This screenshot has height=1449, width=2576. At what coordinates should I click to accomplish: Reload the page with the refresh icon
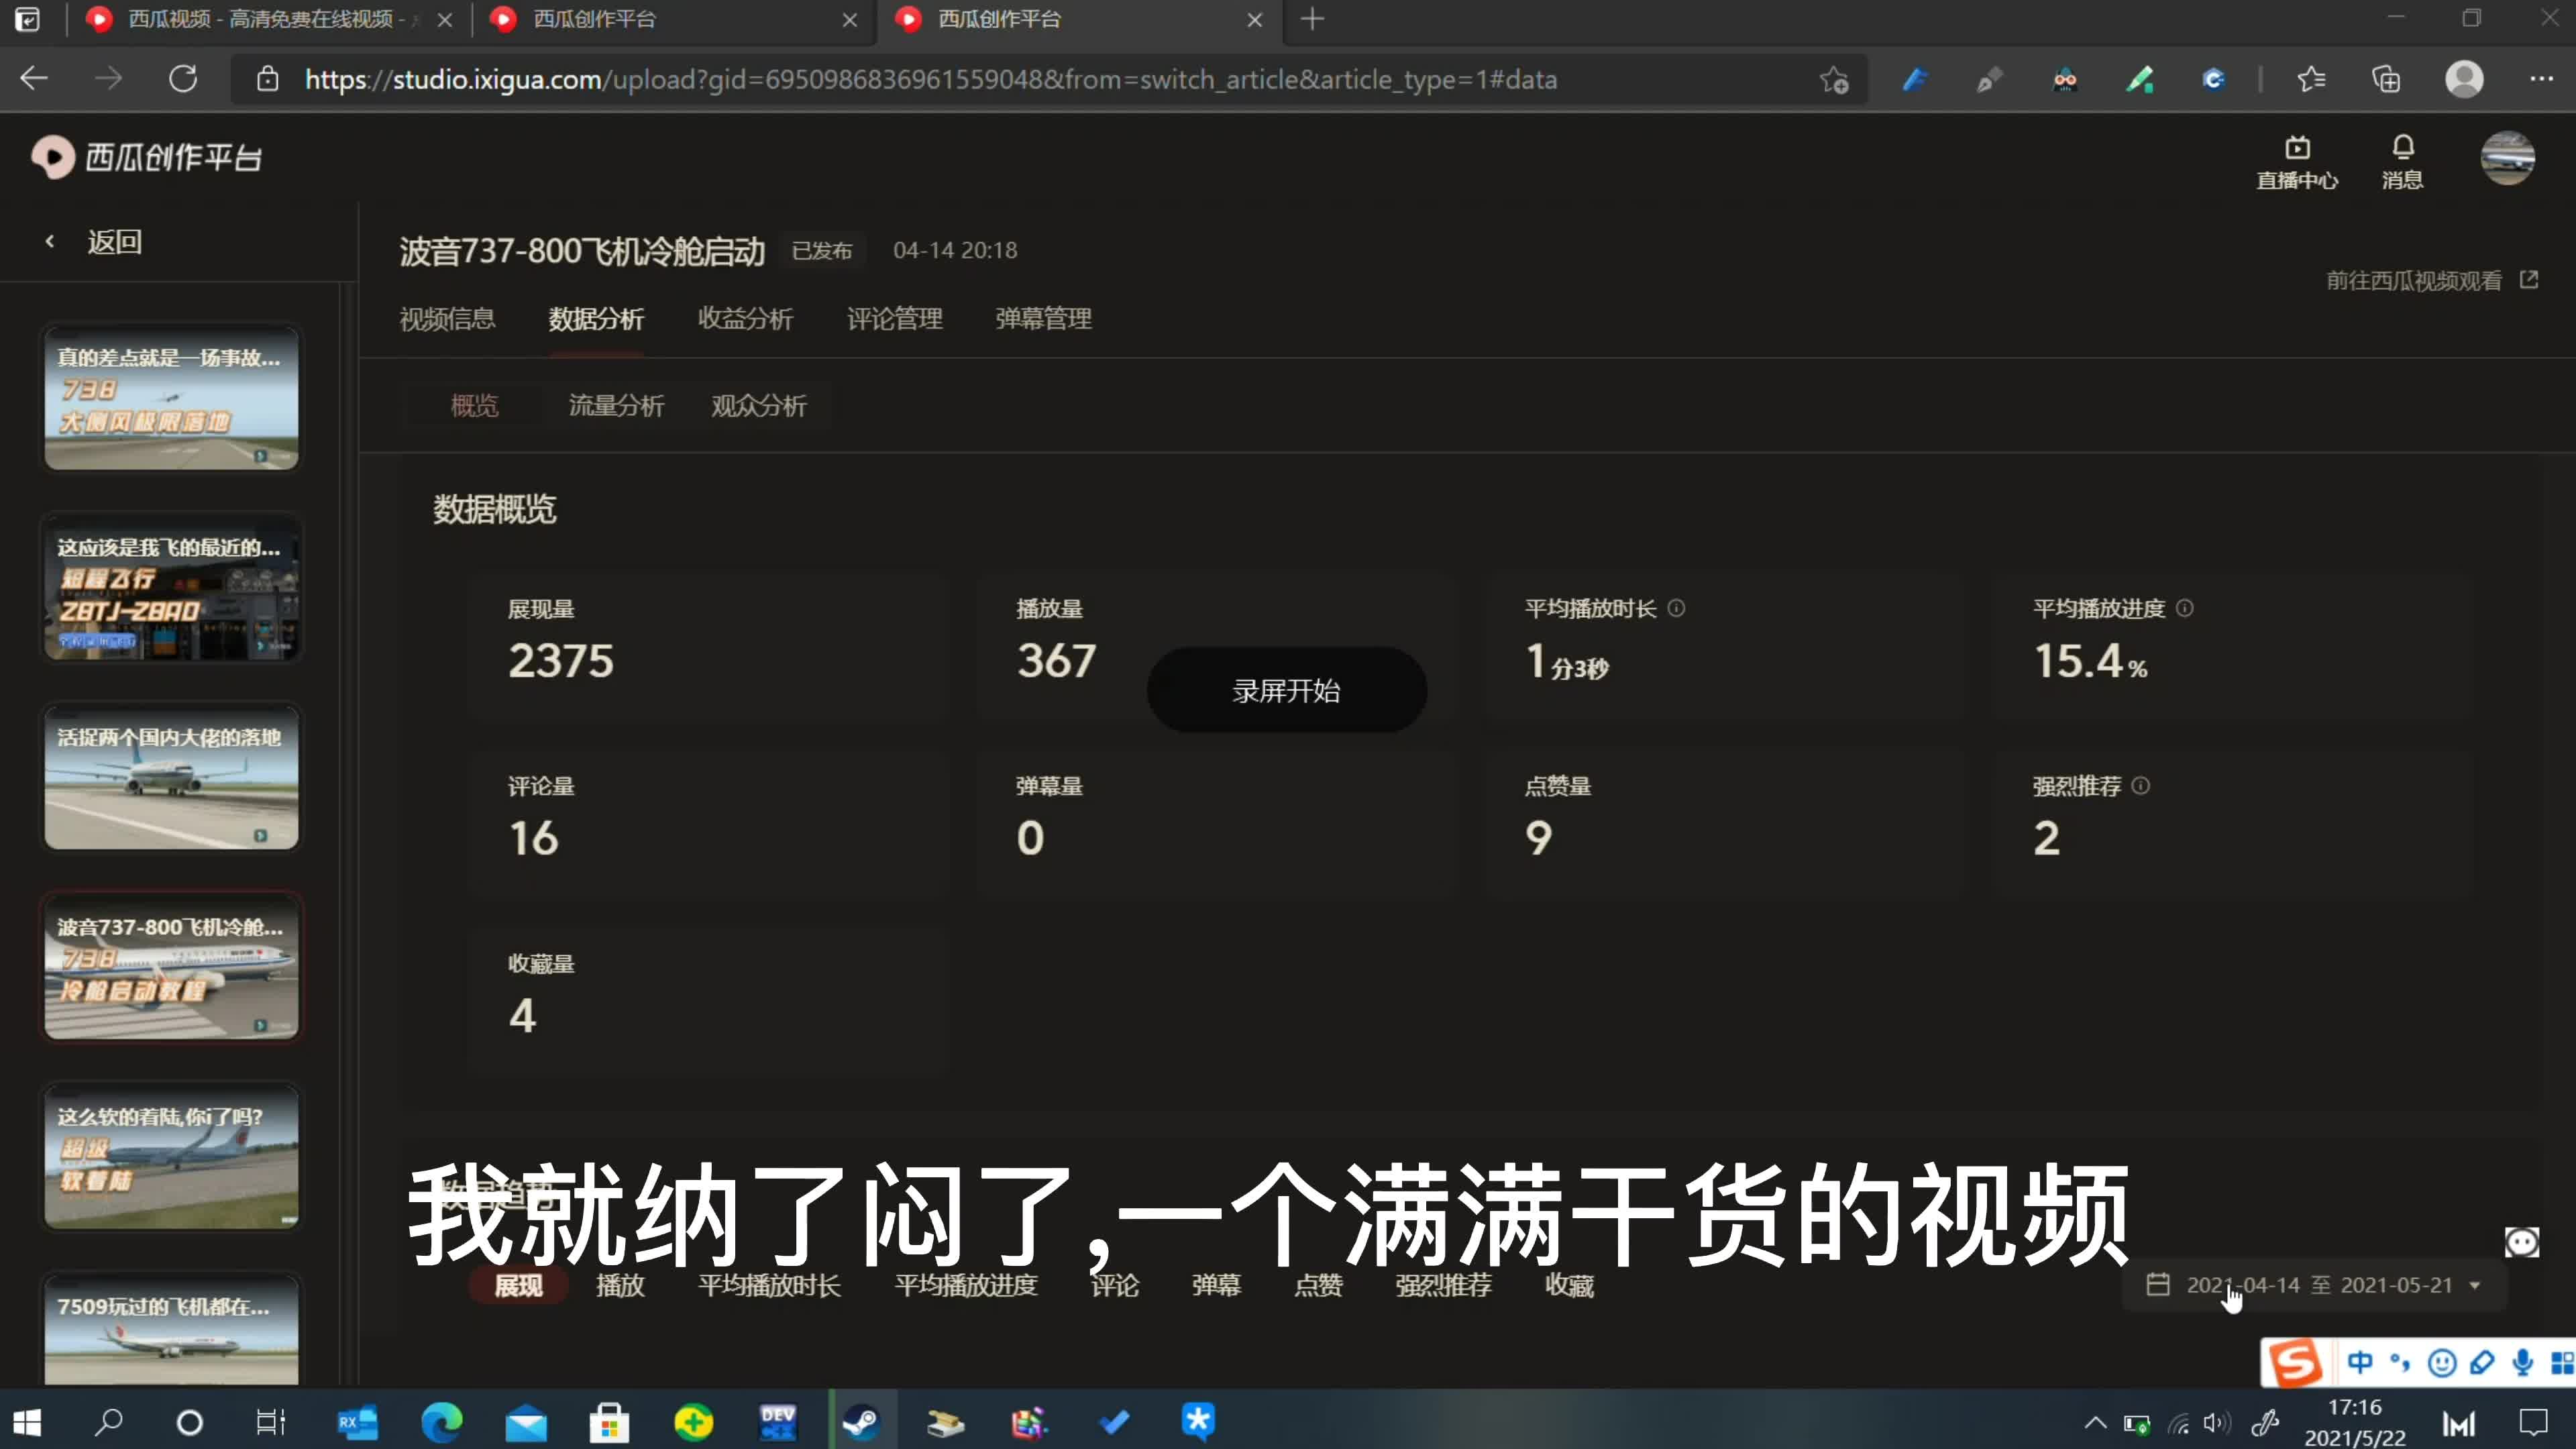coord(183,79)
